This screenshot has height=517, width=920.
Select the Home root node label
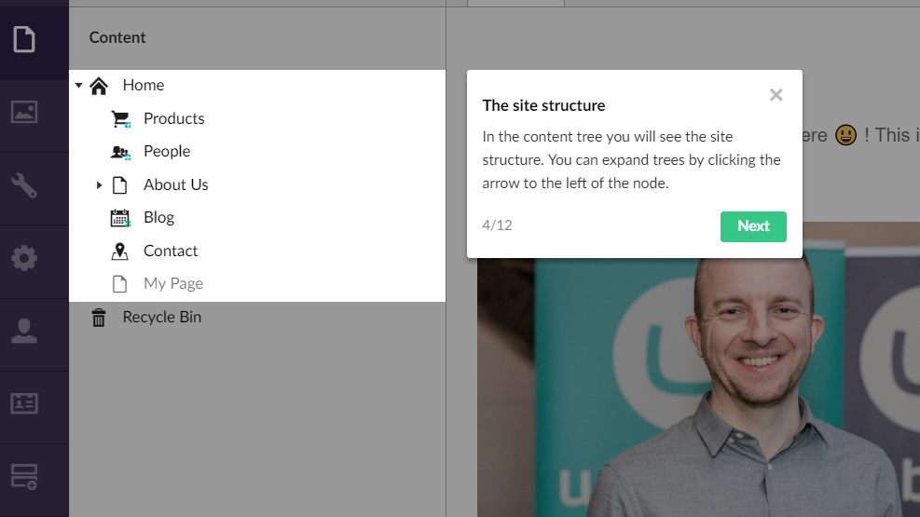pos(144,86)
